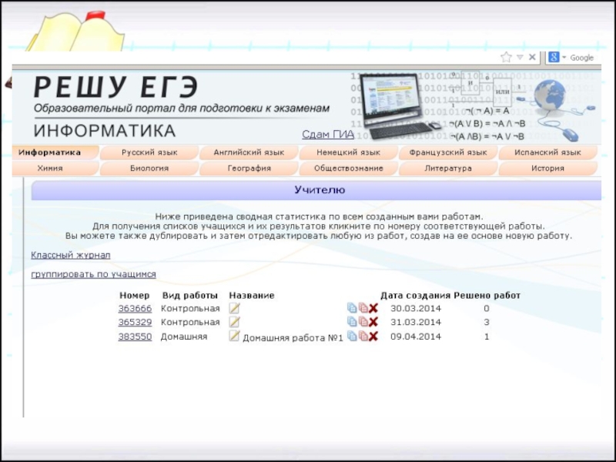Click ИНФОРМАТИКА heading in site banner
616x462 pixels.
coord(105,131)
